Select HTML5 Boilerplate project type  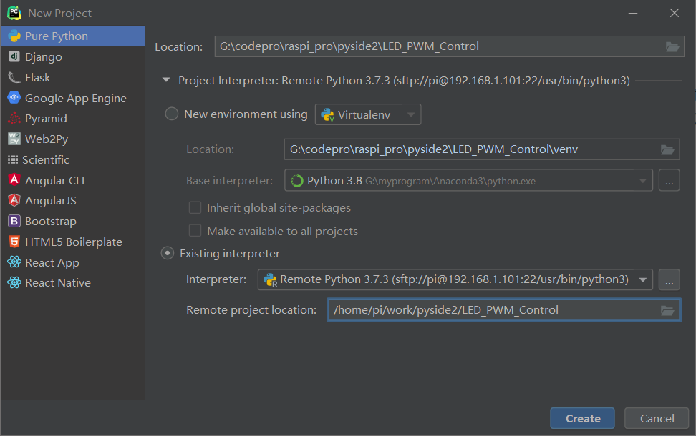tap(73, 242)
